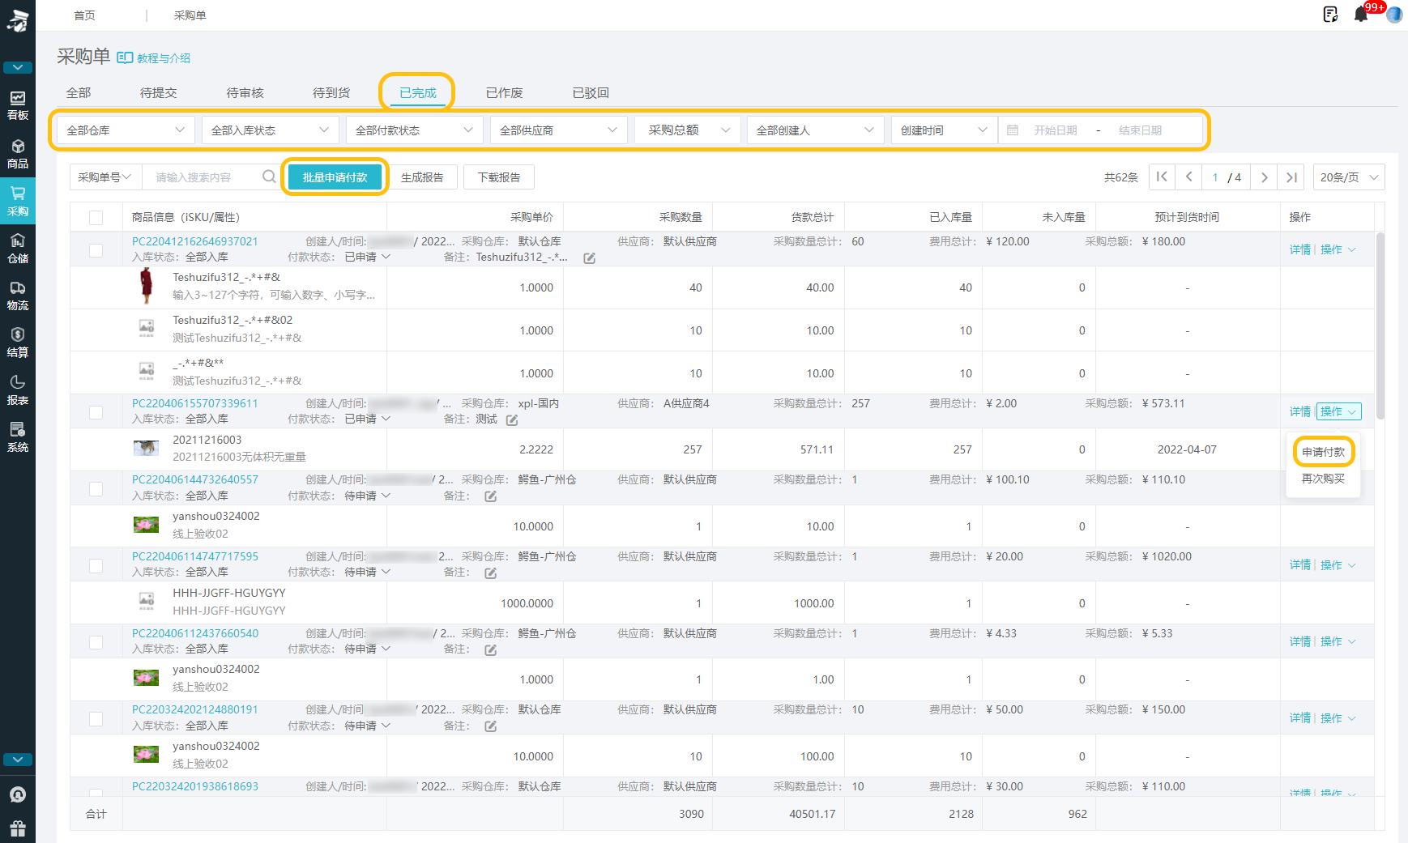Click the 开始日期 start date field

coord(1055,130)
